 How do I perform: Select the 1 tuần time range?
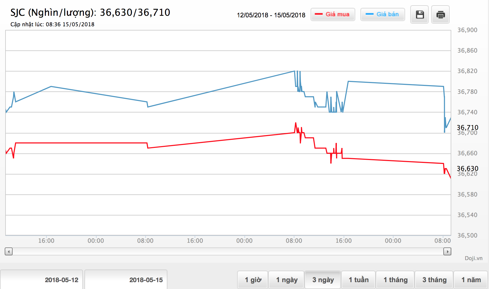point(359,280)
